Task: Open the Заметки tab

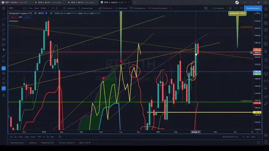Action: coord(33,143)
